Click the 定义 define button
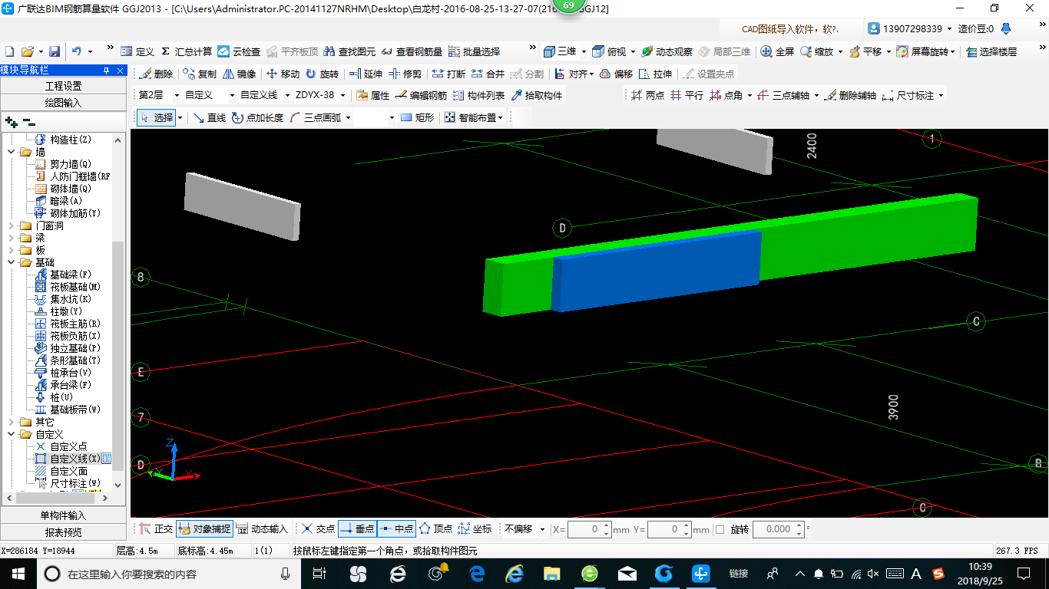This screenshot has width=1049, height=589. (137, 51)
